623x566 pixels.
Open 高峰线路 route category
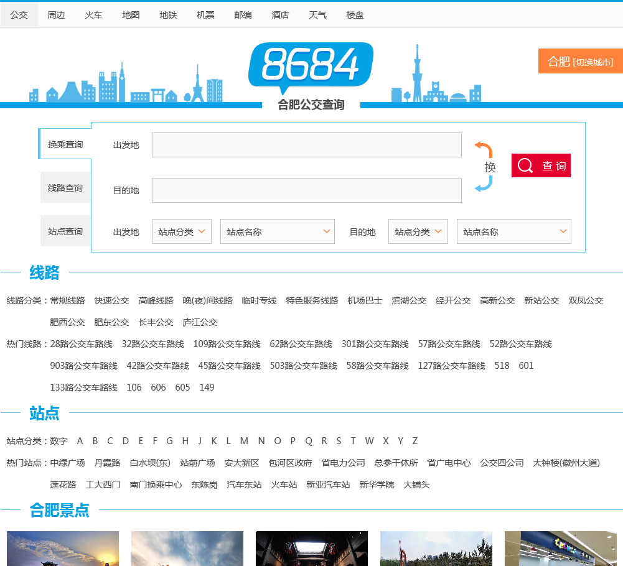click(x=156, y=300)
